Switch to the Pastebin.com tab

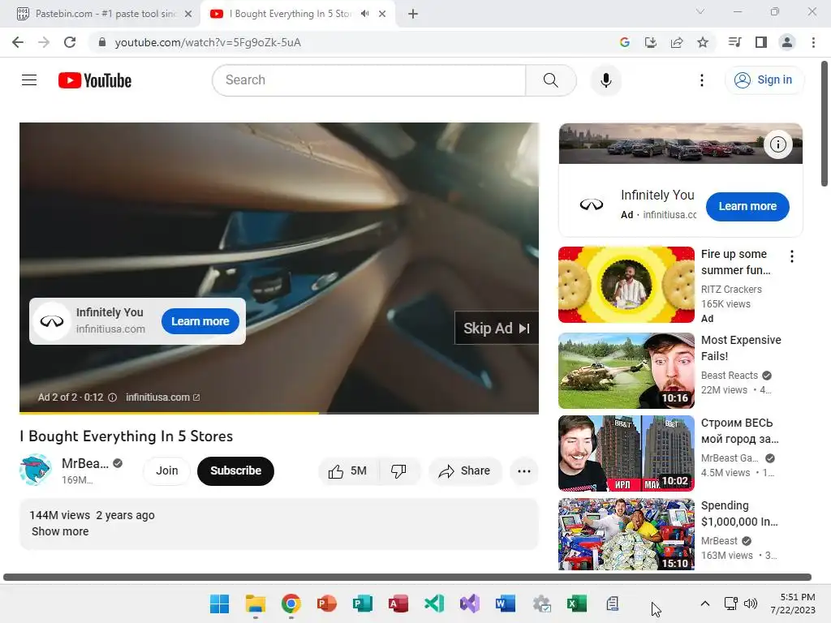[x=105, y=14]
